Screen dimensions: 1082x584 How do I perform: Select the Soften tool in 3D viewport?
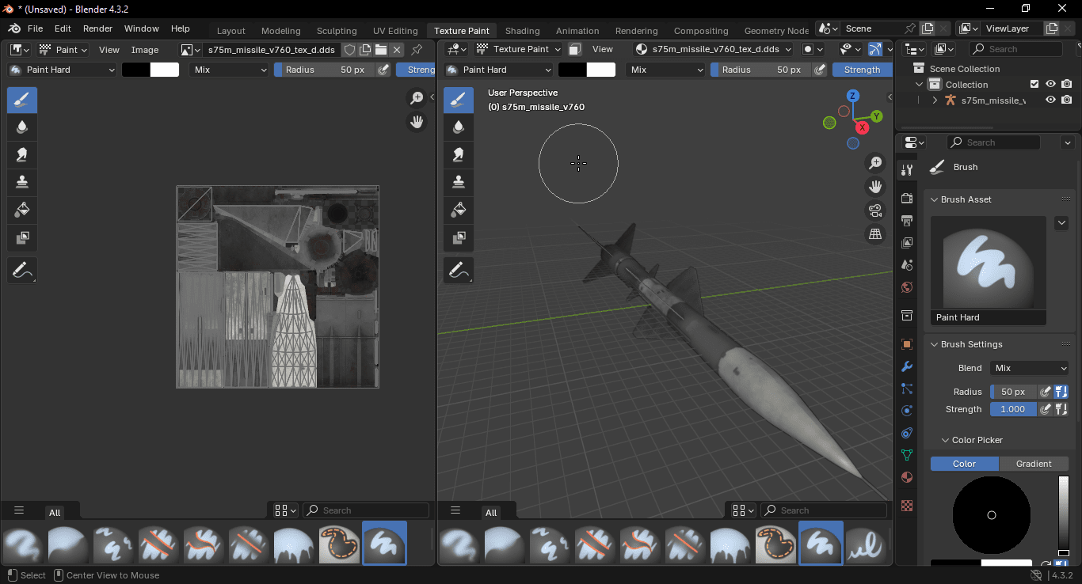459,127
